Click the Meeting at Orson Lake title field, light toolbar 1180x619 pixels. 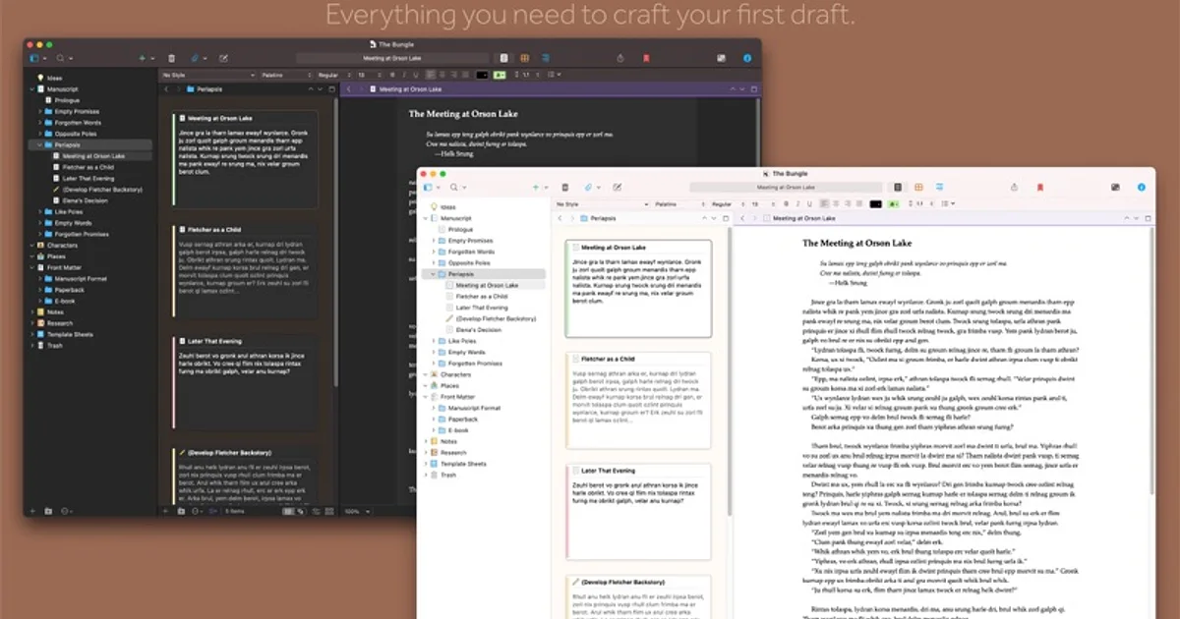coord(788,187)
